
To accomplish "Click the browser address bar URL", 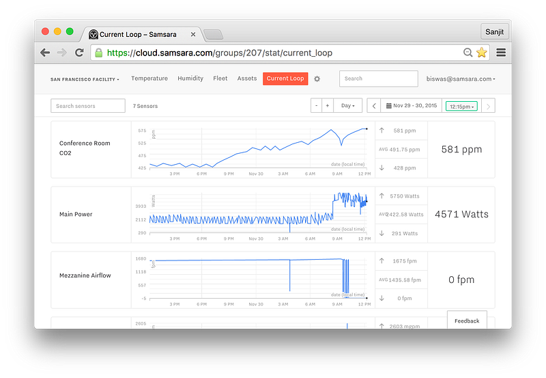I will point(219,53).
